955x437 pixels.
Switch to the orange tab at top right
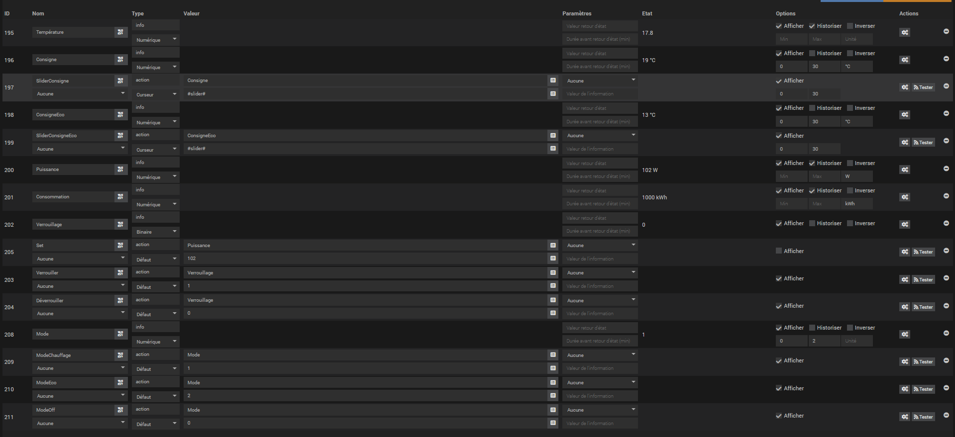coord(918,1)
